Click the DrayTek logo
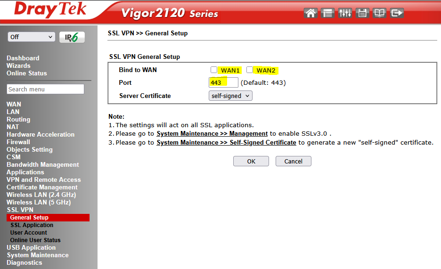This screenshot has height=269, width=441. click(50, 9)
